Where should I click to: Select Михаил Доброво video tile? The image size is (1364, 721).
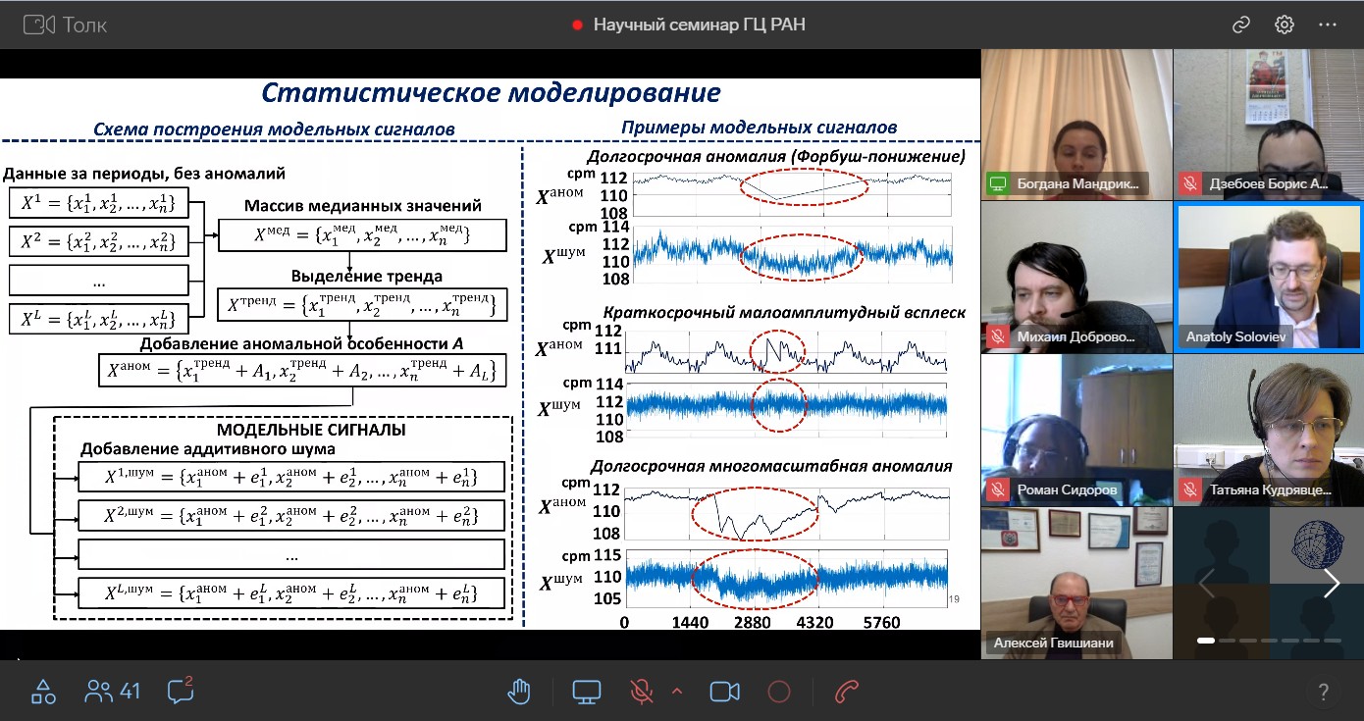(1076, 278)
